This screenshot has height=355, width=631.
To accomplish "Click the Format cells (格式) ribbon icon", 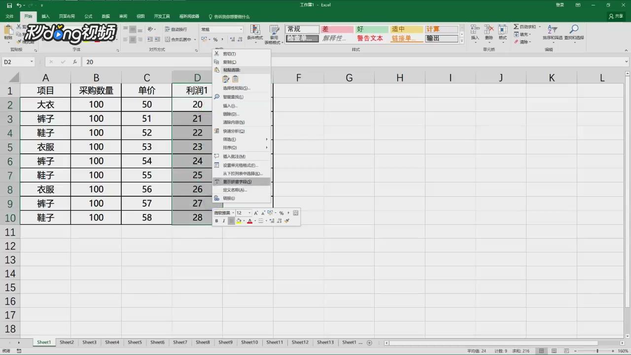I will (502, 30).
